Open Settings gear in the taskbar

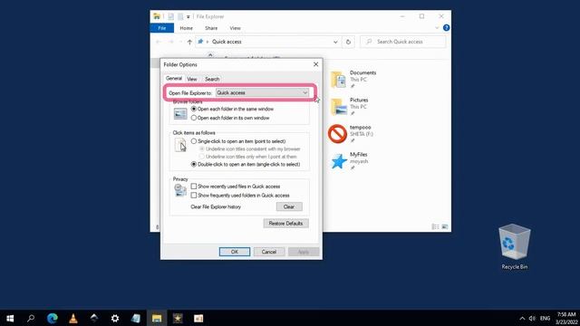115,318
